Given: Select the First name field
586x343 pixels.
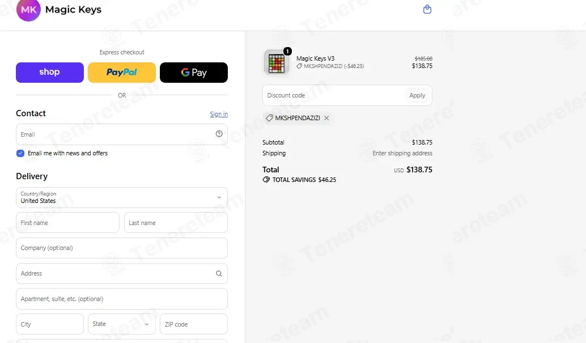Looking at the screenshot, I should click(67, 223).
